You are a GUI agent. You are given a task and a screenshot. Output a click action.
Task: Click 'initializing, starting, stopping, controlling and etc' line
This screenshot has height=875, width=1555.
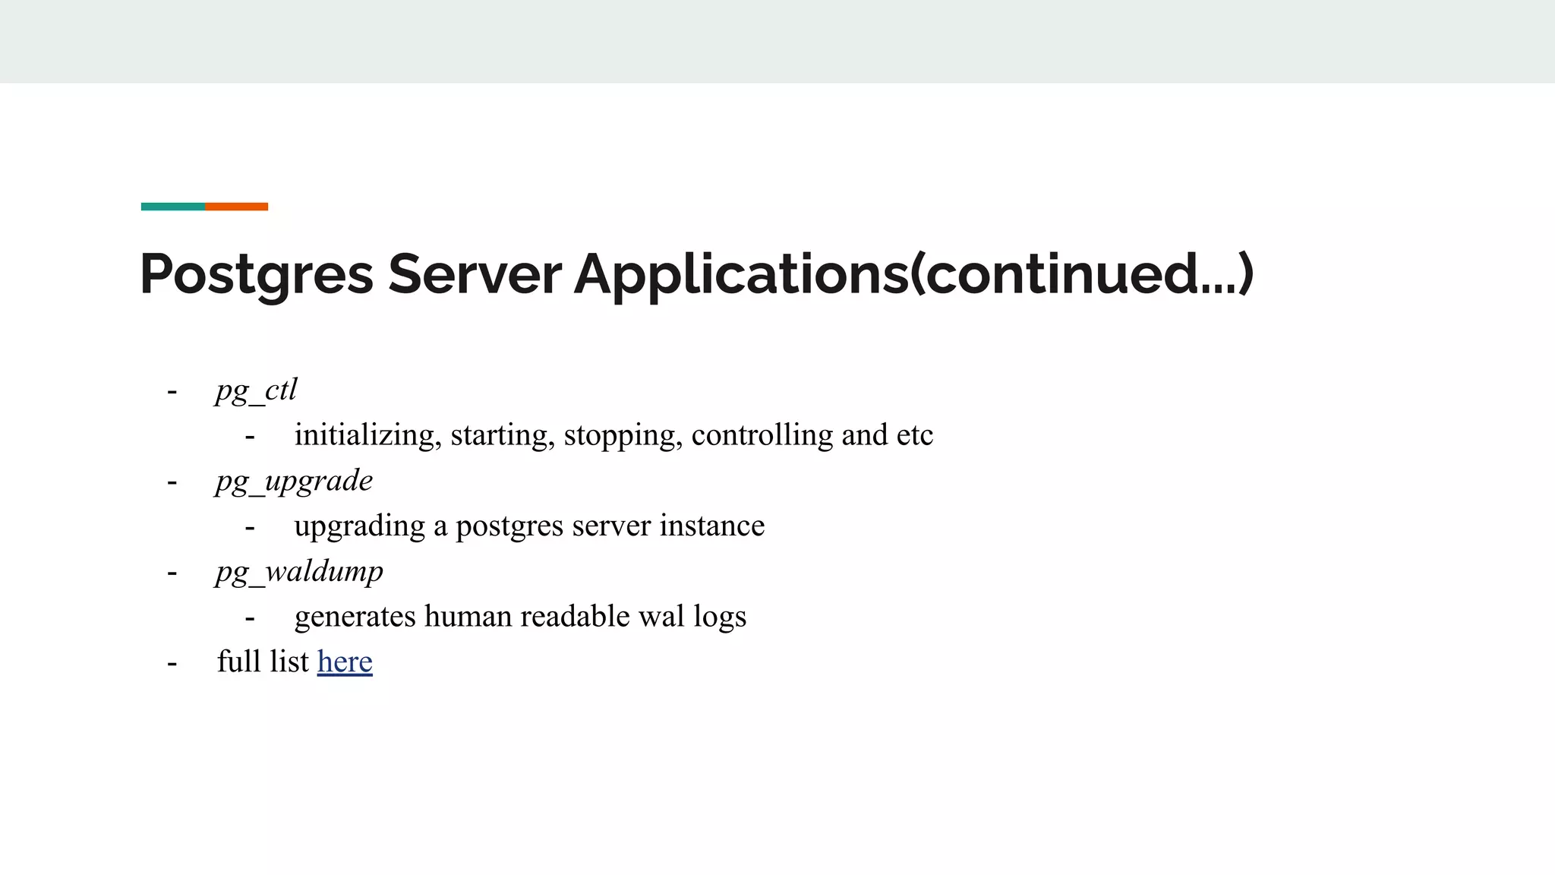click(x=613, y=436)
